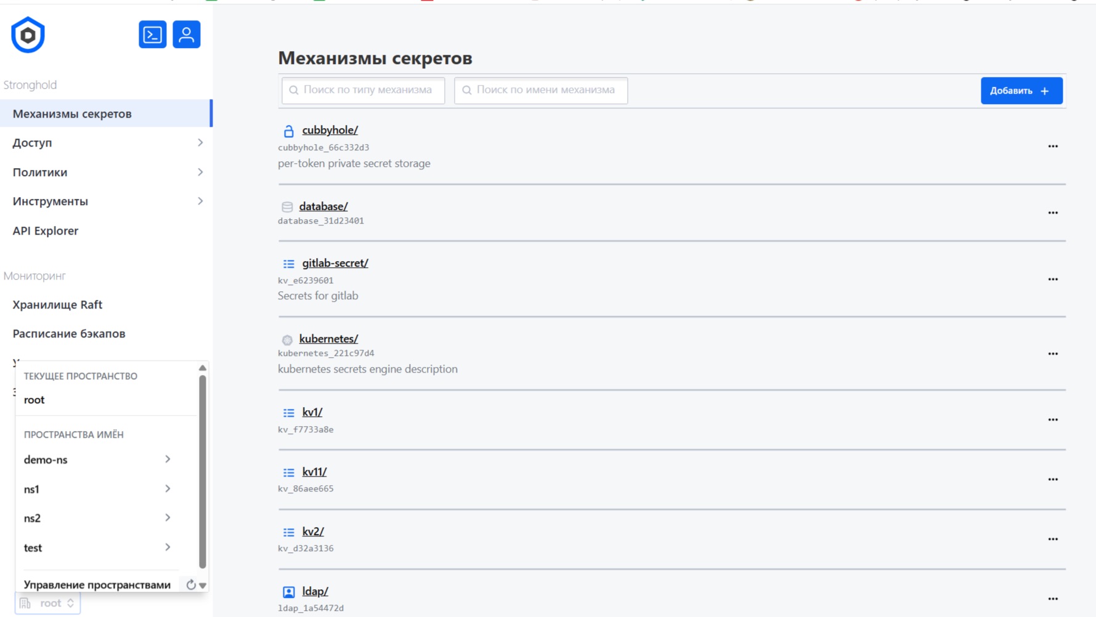Click the refresh namespaces icon
Screen dimensions: 1096x617
(x=191, y=585)
